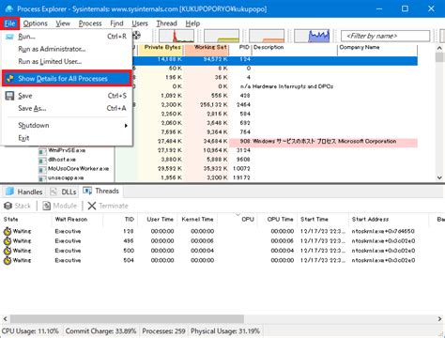This screenshot has width=445, height=338.
Task: Switch to the DLLs tab
Action: click(64, 192)
